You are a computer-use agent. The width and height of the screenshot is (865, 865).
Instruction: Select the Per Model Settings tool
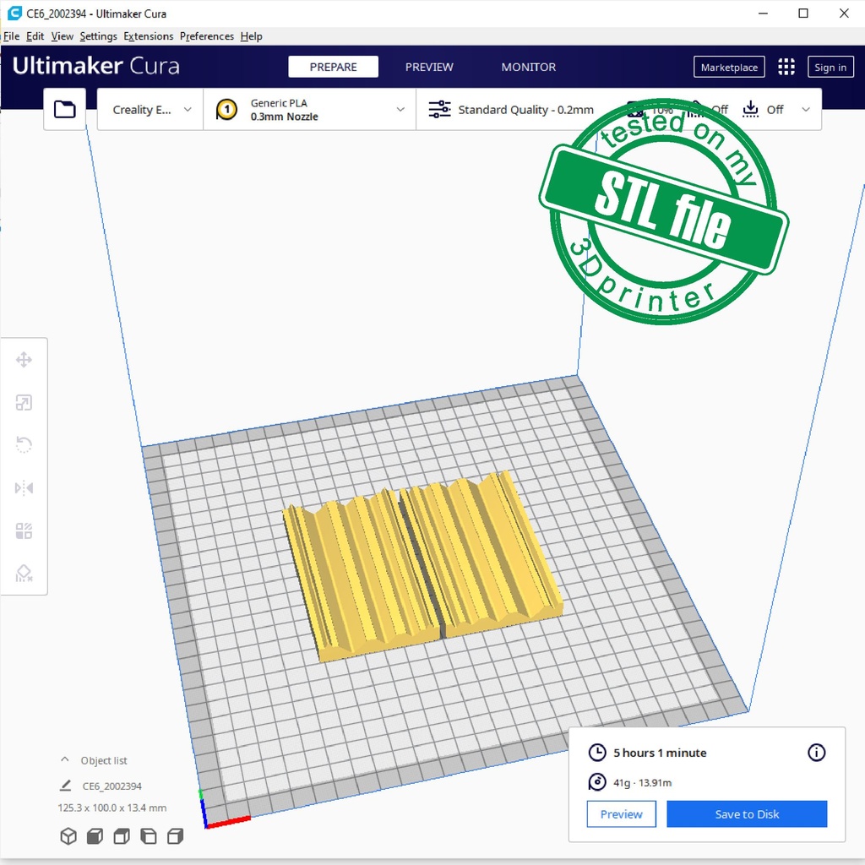click(24, 531)
